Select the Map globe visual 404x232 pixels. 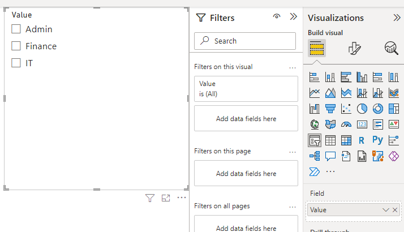point(315,124)
